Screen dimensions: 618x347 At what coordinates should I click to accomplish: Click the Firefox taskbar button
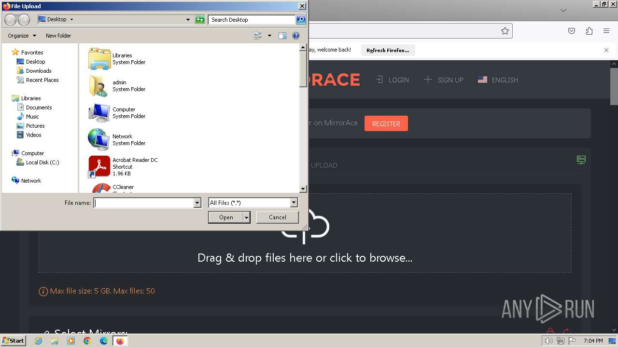[120, 341]
